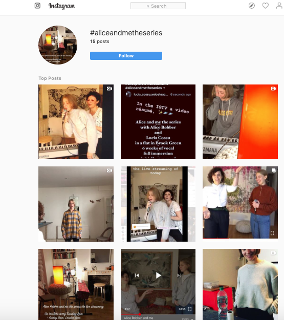Open 'the live streaming of today' post
The width and height of the screenshot is (284, 320).
158,204
